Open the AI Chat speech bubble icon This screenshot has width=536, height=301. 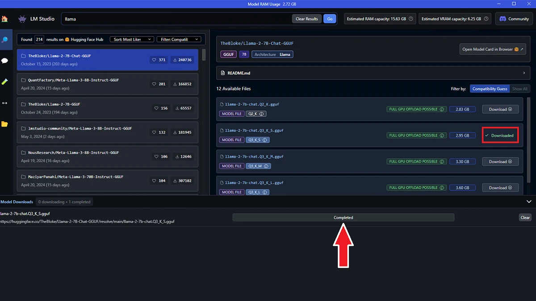click(4, 61)
